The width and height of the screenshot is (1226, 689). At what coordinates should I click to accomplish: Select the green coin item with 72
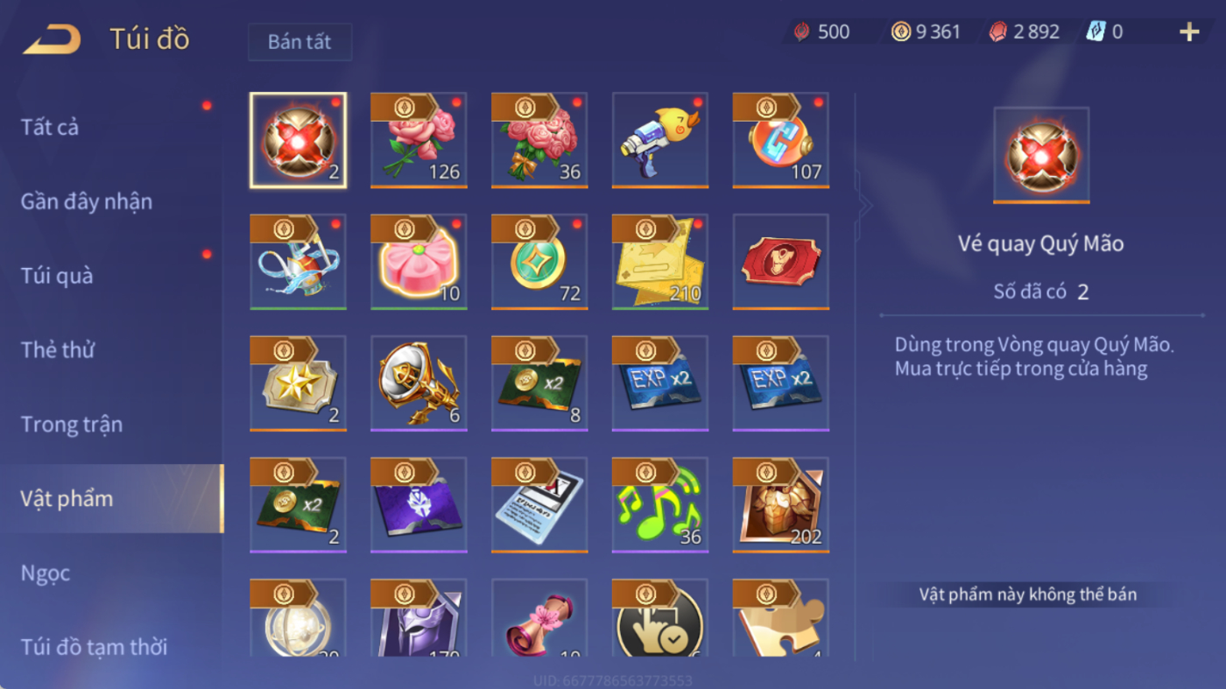coord(539,262)
